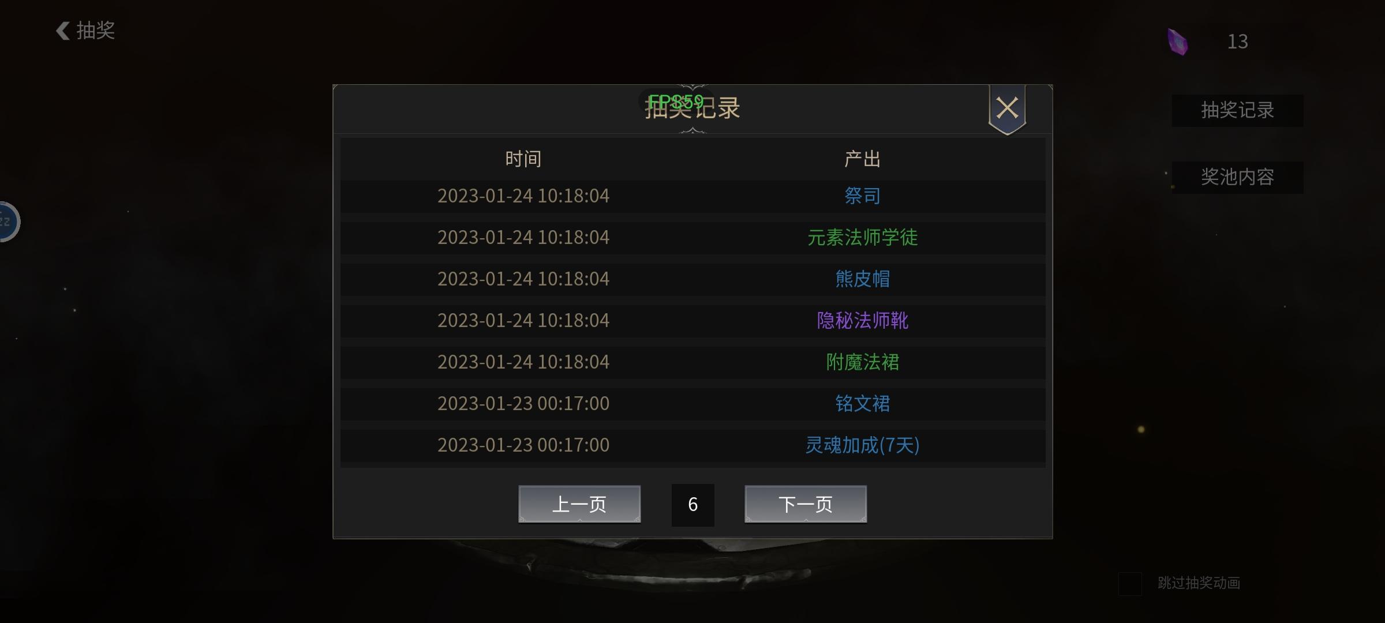This screenshot has height=623, width=1385.
Task: Open the 抽奖记录 side menu
Action: (x=1237, y=110)
